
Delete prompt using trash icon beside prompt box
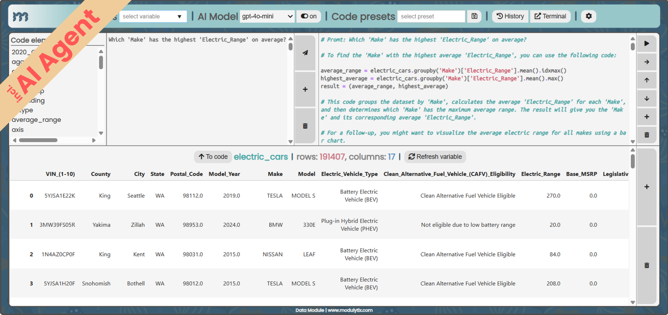(x=305, y=126)
